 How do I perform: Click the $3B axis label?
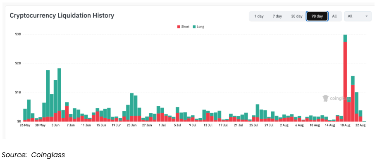point(18,34)
